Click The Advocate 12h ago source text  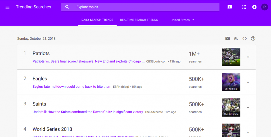160,112
